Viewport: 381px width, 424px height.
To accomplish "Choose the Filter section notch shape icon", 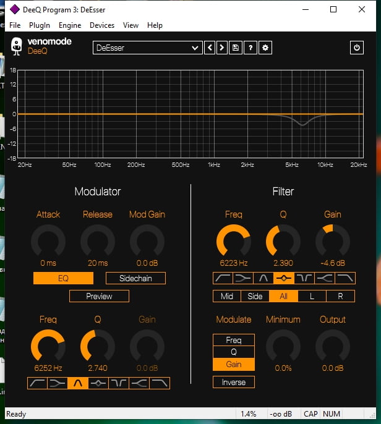I will tap(304, 278).
